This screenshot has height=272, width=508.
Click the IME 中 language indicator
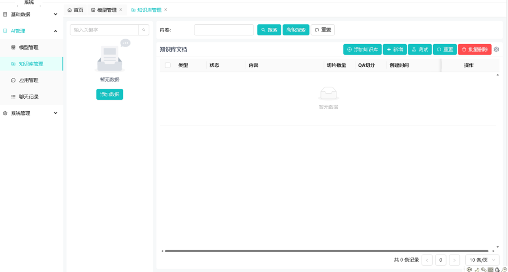[x=469, y=270]
